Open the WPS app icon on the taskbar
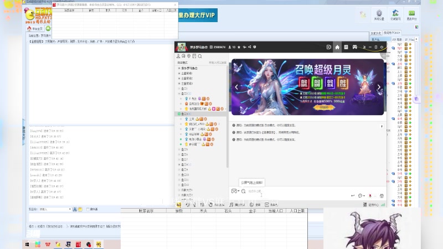 click(48, 245)
